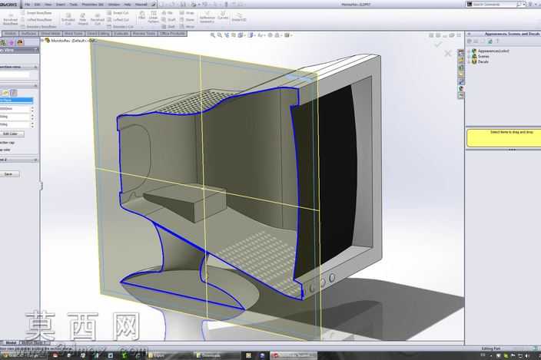Select Swept Cut in the ribbon
541x360 pixels.
coord(118,13)
